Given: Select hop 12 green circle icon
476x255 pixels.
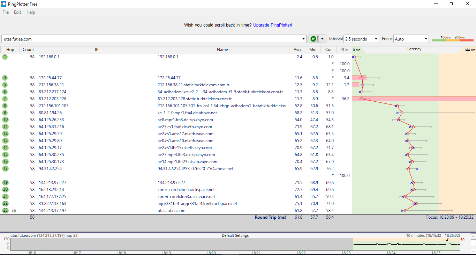Looking at the screenshot, I should [5, 134].
